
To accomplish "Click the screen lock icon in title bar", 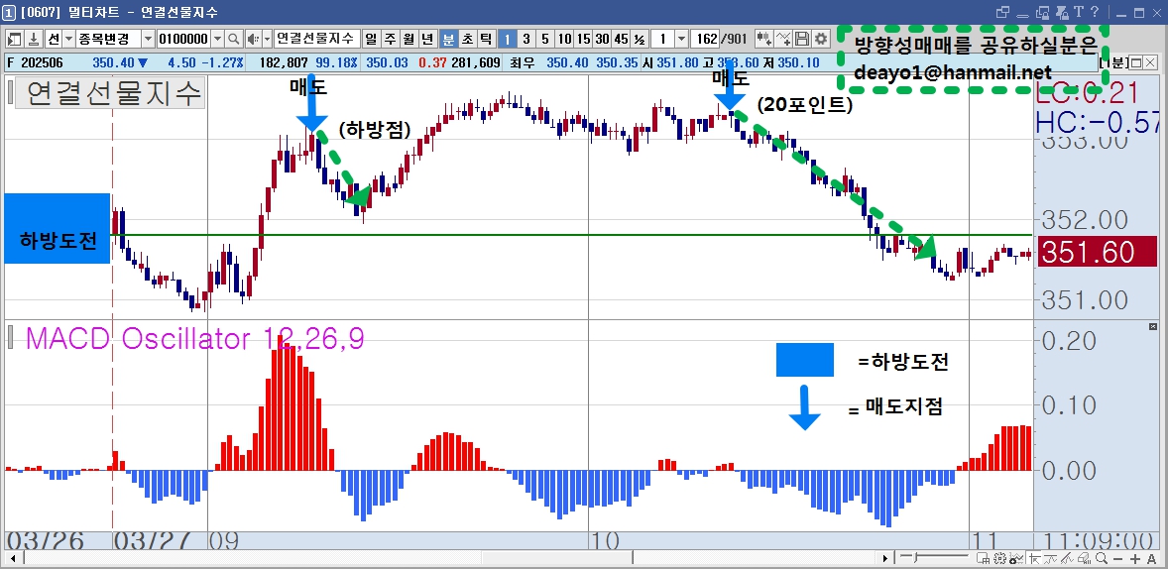I will pyautogui.click(x=1043, y=13).
